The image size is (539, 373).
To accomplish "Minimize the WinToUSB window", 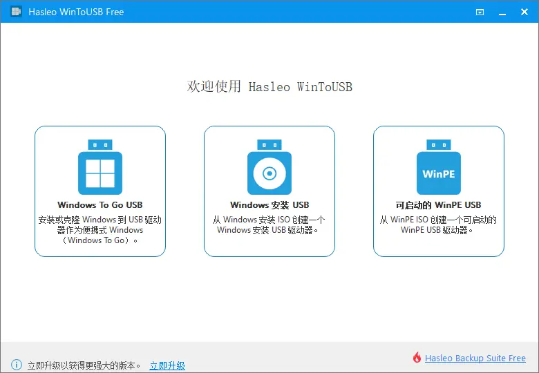I will pyautogui.click(x=500, y=12).
